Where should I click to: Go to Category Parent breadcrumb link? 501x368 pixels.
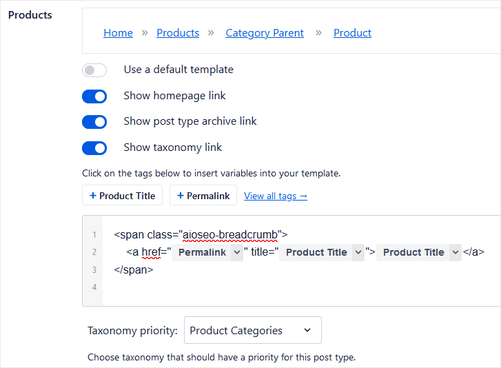[265, 33]
